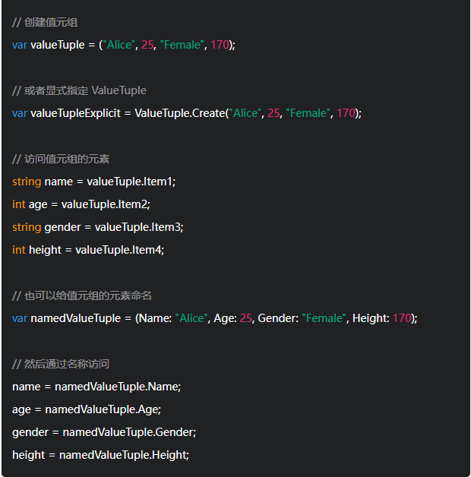The width and height of the screenshot is (471, 477).
Task: Click the comment "// 访问值元组的元素"
Action: pos(61,159)
